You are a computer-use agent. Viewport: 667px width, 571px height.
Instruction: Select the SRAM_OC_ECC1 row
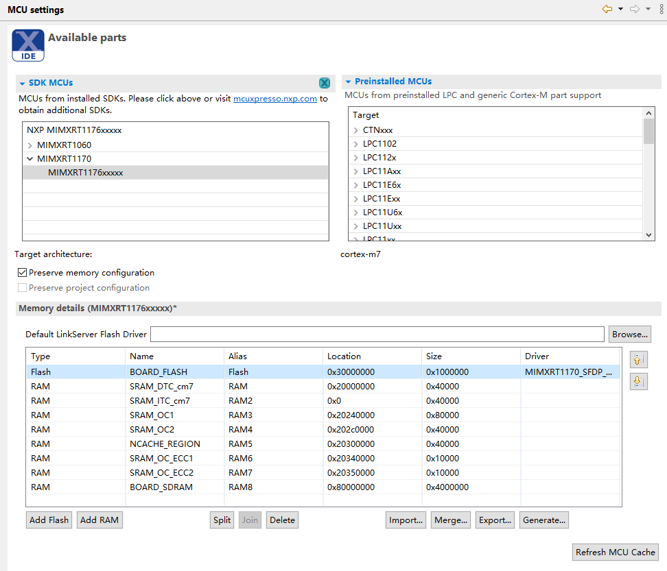tap(323, 459)
